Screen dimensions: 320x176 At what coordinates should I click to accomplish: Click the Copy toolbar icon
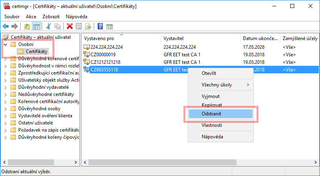click(58, 27)
